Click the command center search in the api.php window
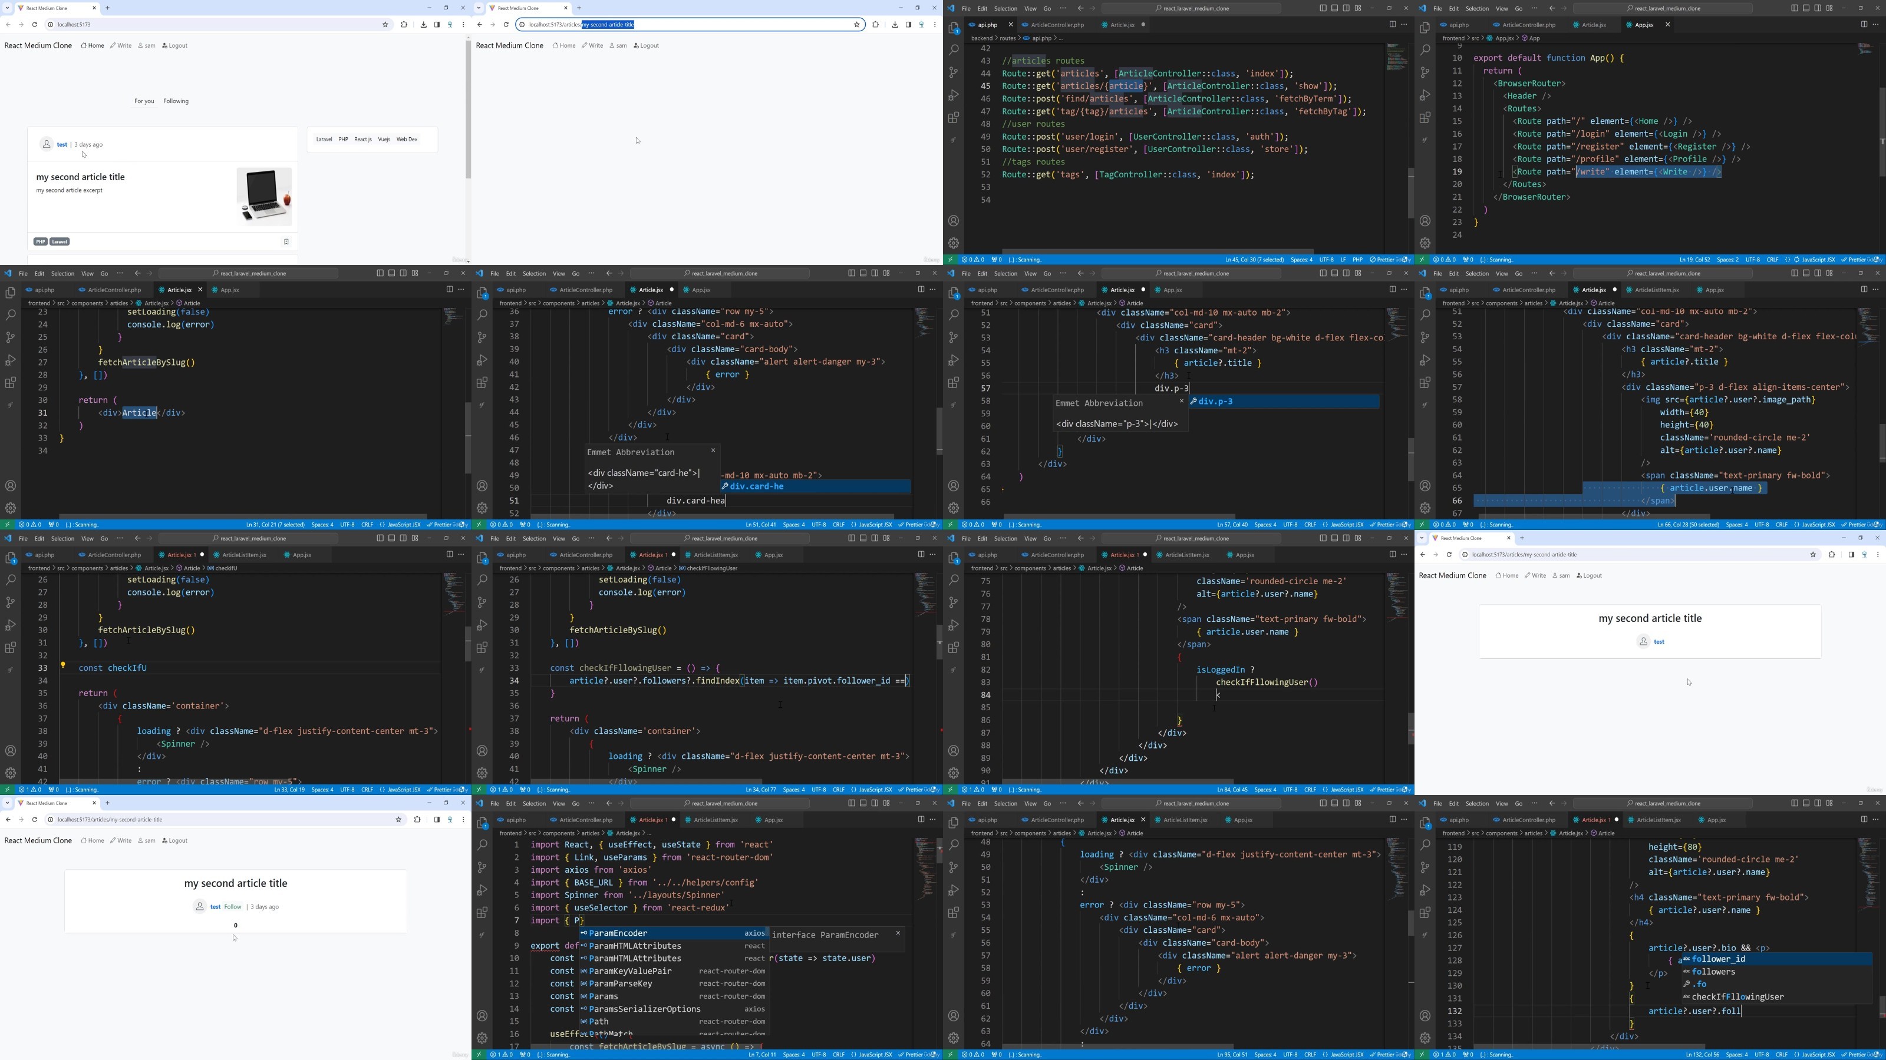This screenshot has height=1060, width=1886. click(1191, 8)
